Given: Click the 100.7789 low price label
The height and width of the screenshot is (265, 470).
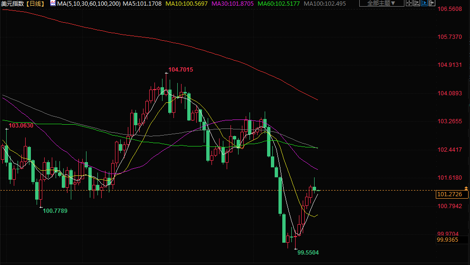Looking at the screenshot, I should coord(55,211).
